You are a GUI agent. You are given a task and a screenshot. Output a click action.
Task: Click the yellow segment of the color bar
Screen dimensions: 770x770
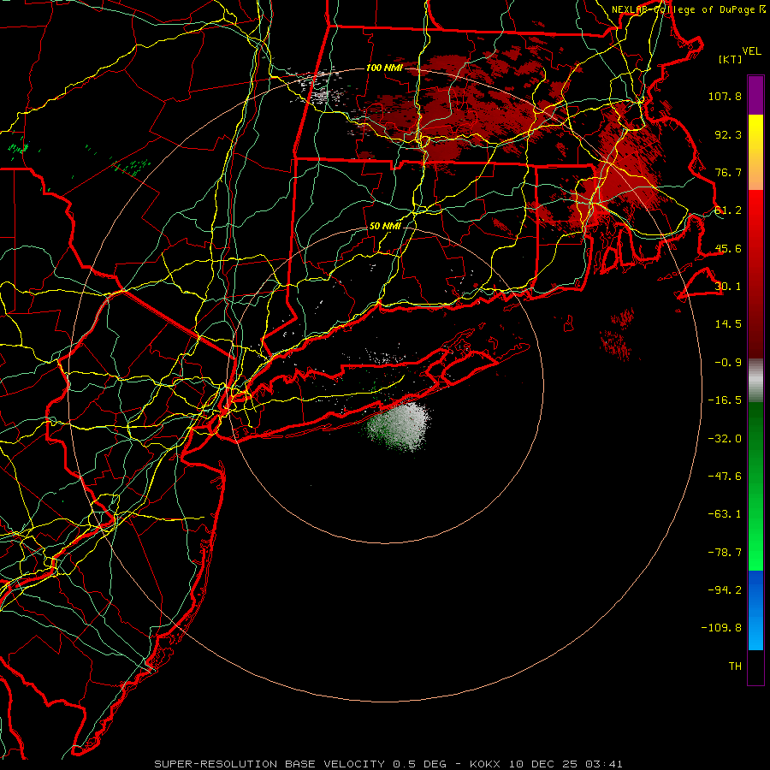(x=755, y=152)
